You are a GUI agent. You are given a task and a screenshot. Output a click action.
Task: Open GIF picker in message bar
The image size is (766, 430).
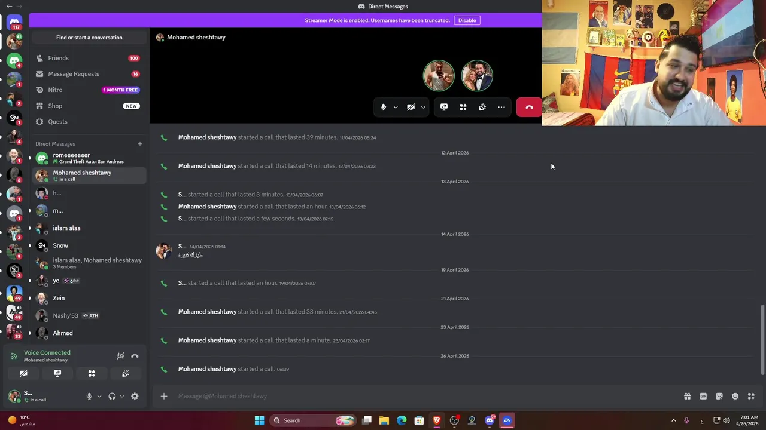(703, 396)
